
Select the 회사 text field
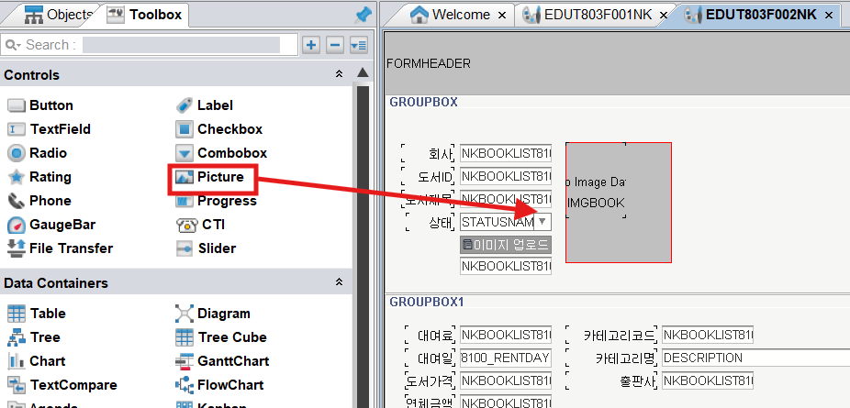[506, 154]
